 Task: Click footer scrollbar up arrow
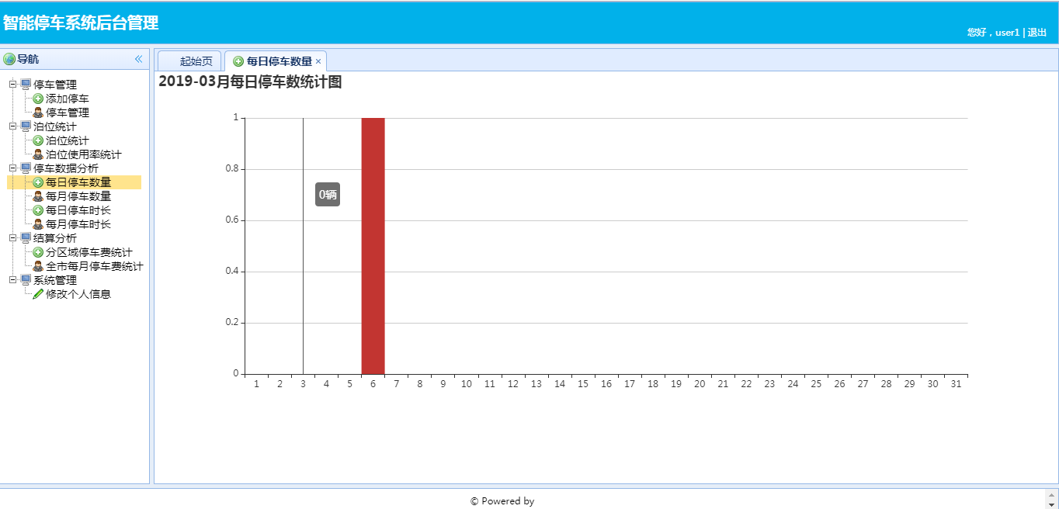(x=1052, y=494)
